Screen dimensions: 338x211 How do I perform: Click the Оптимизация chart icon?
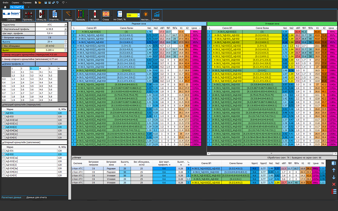[157, 15]
